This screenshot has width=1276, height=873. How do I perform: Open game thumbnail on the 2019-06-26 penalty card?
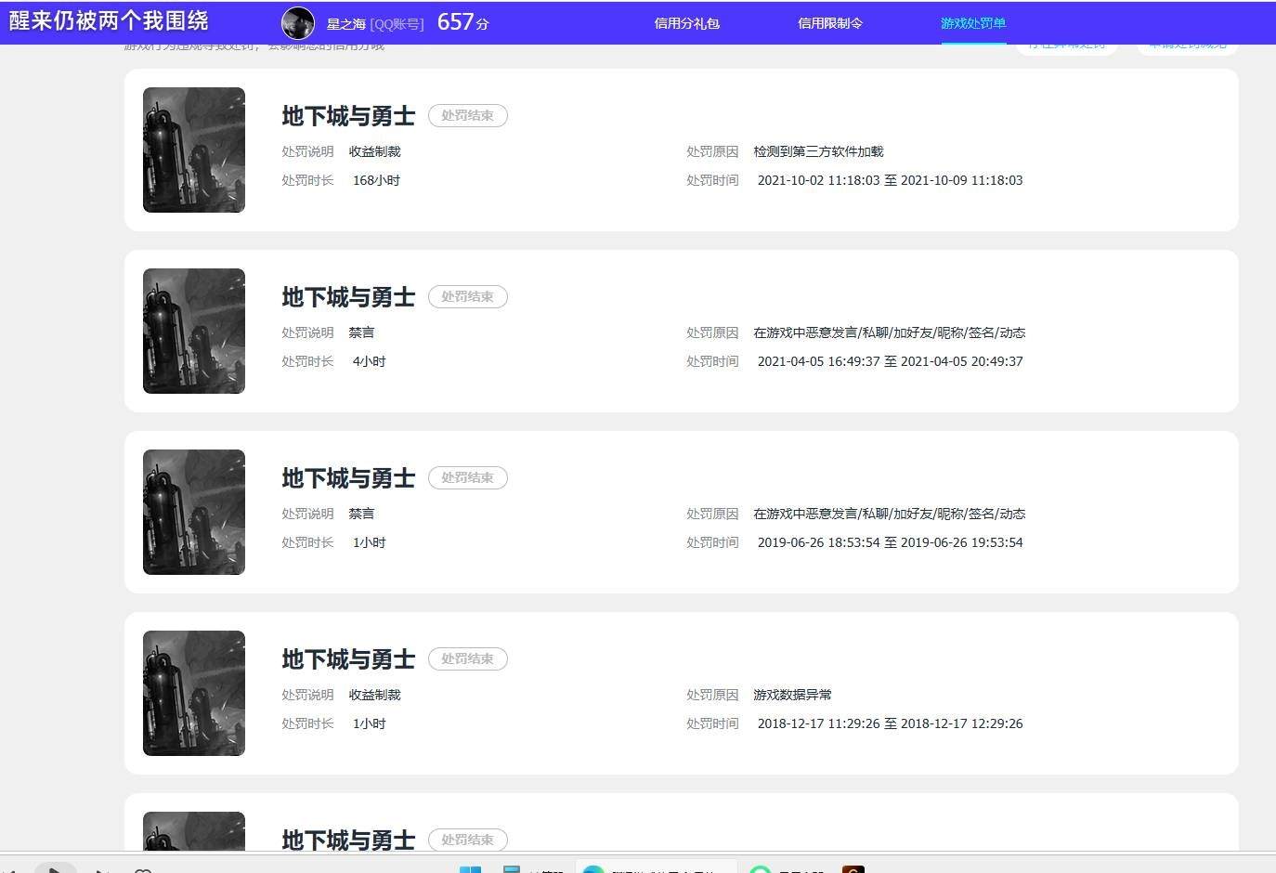click(x=194, y=512)
